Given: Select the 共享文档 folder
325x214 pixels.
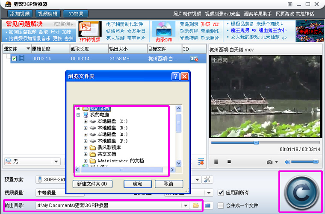Looking at the screenshot, I should coord(107,154).
